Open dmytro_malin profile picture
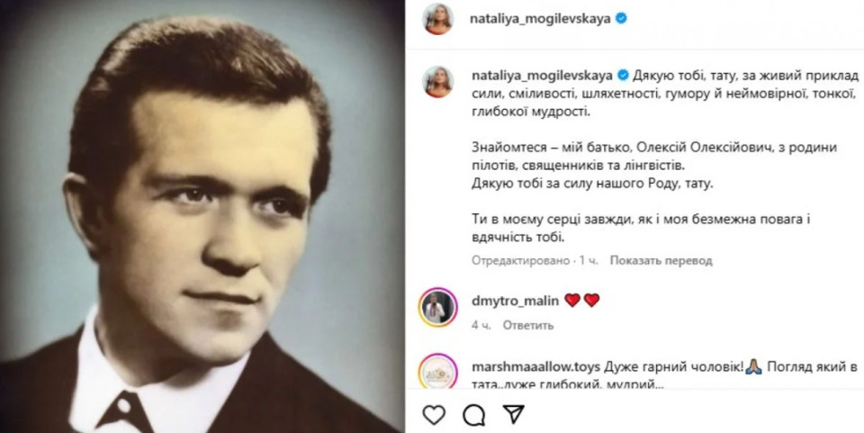This screenshot has height=433, width=864. point(438,307)
